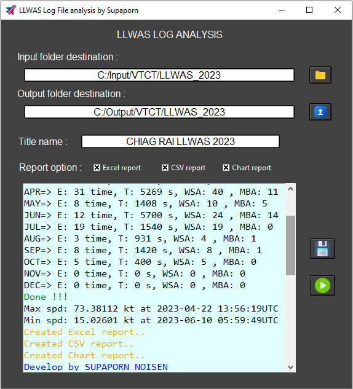The height and width of the screenshot is (389, 353).
Task: Close the LLWAS Log File analysis window
Action: coord(338,10)
